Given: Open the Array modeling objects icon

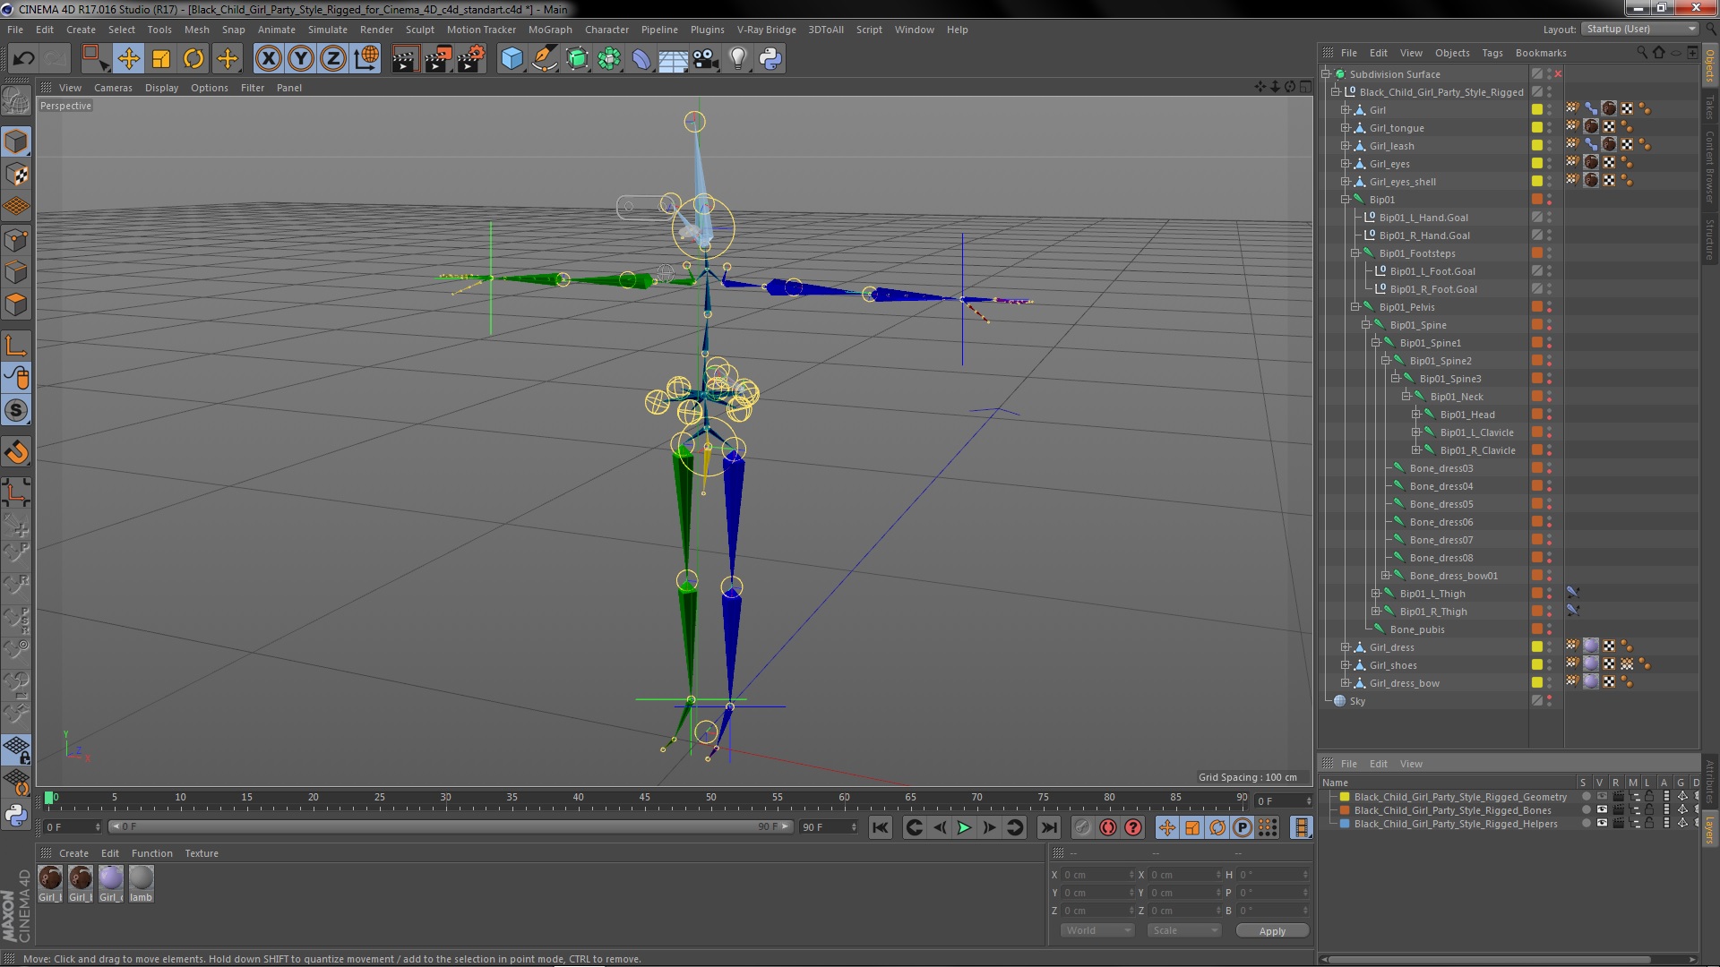Looking at the screenshot, I should click(609, 59).
